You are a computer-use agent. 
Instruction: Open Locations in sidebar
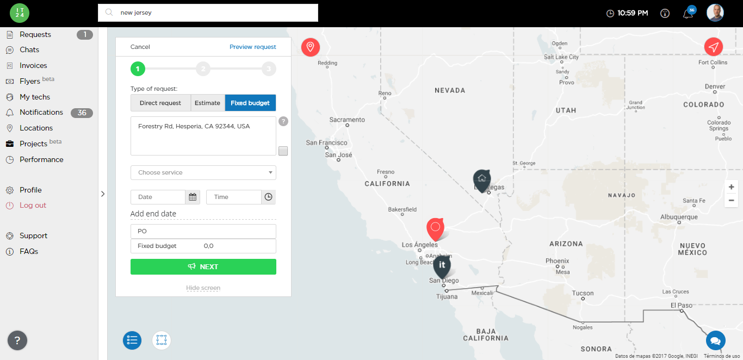pos(36,128)
